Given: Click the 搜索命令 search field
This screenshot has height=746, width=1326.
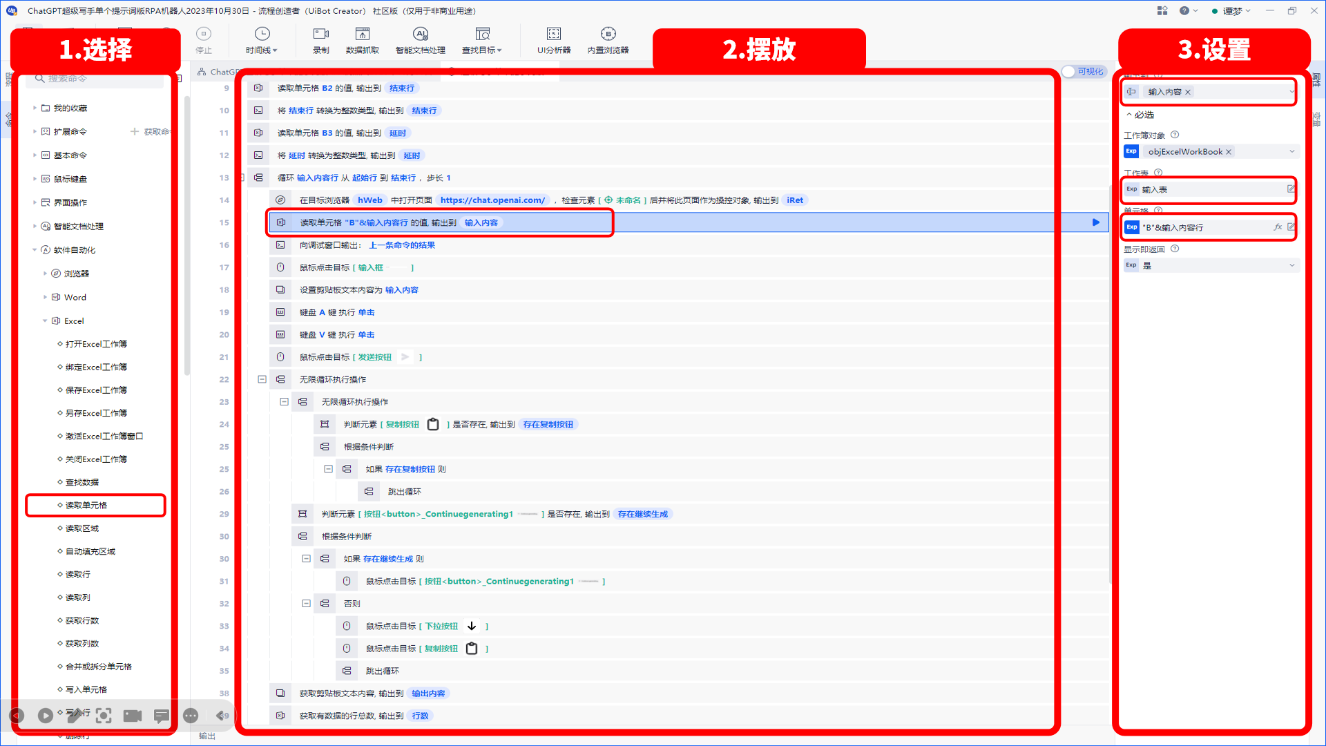Looking at the screenshot, I should click(x=95, y=79).
